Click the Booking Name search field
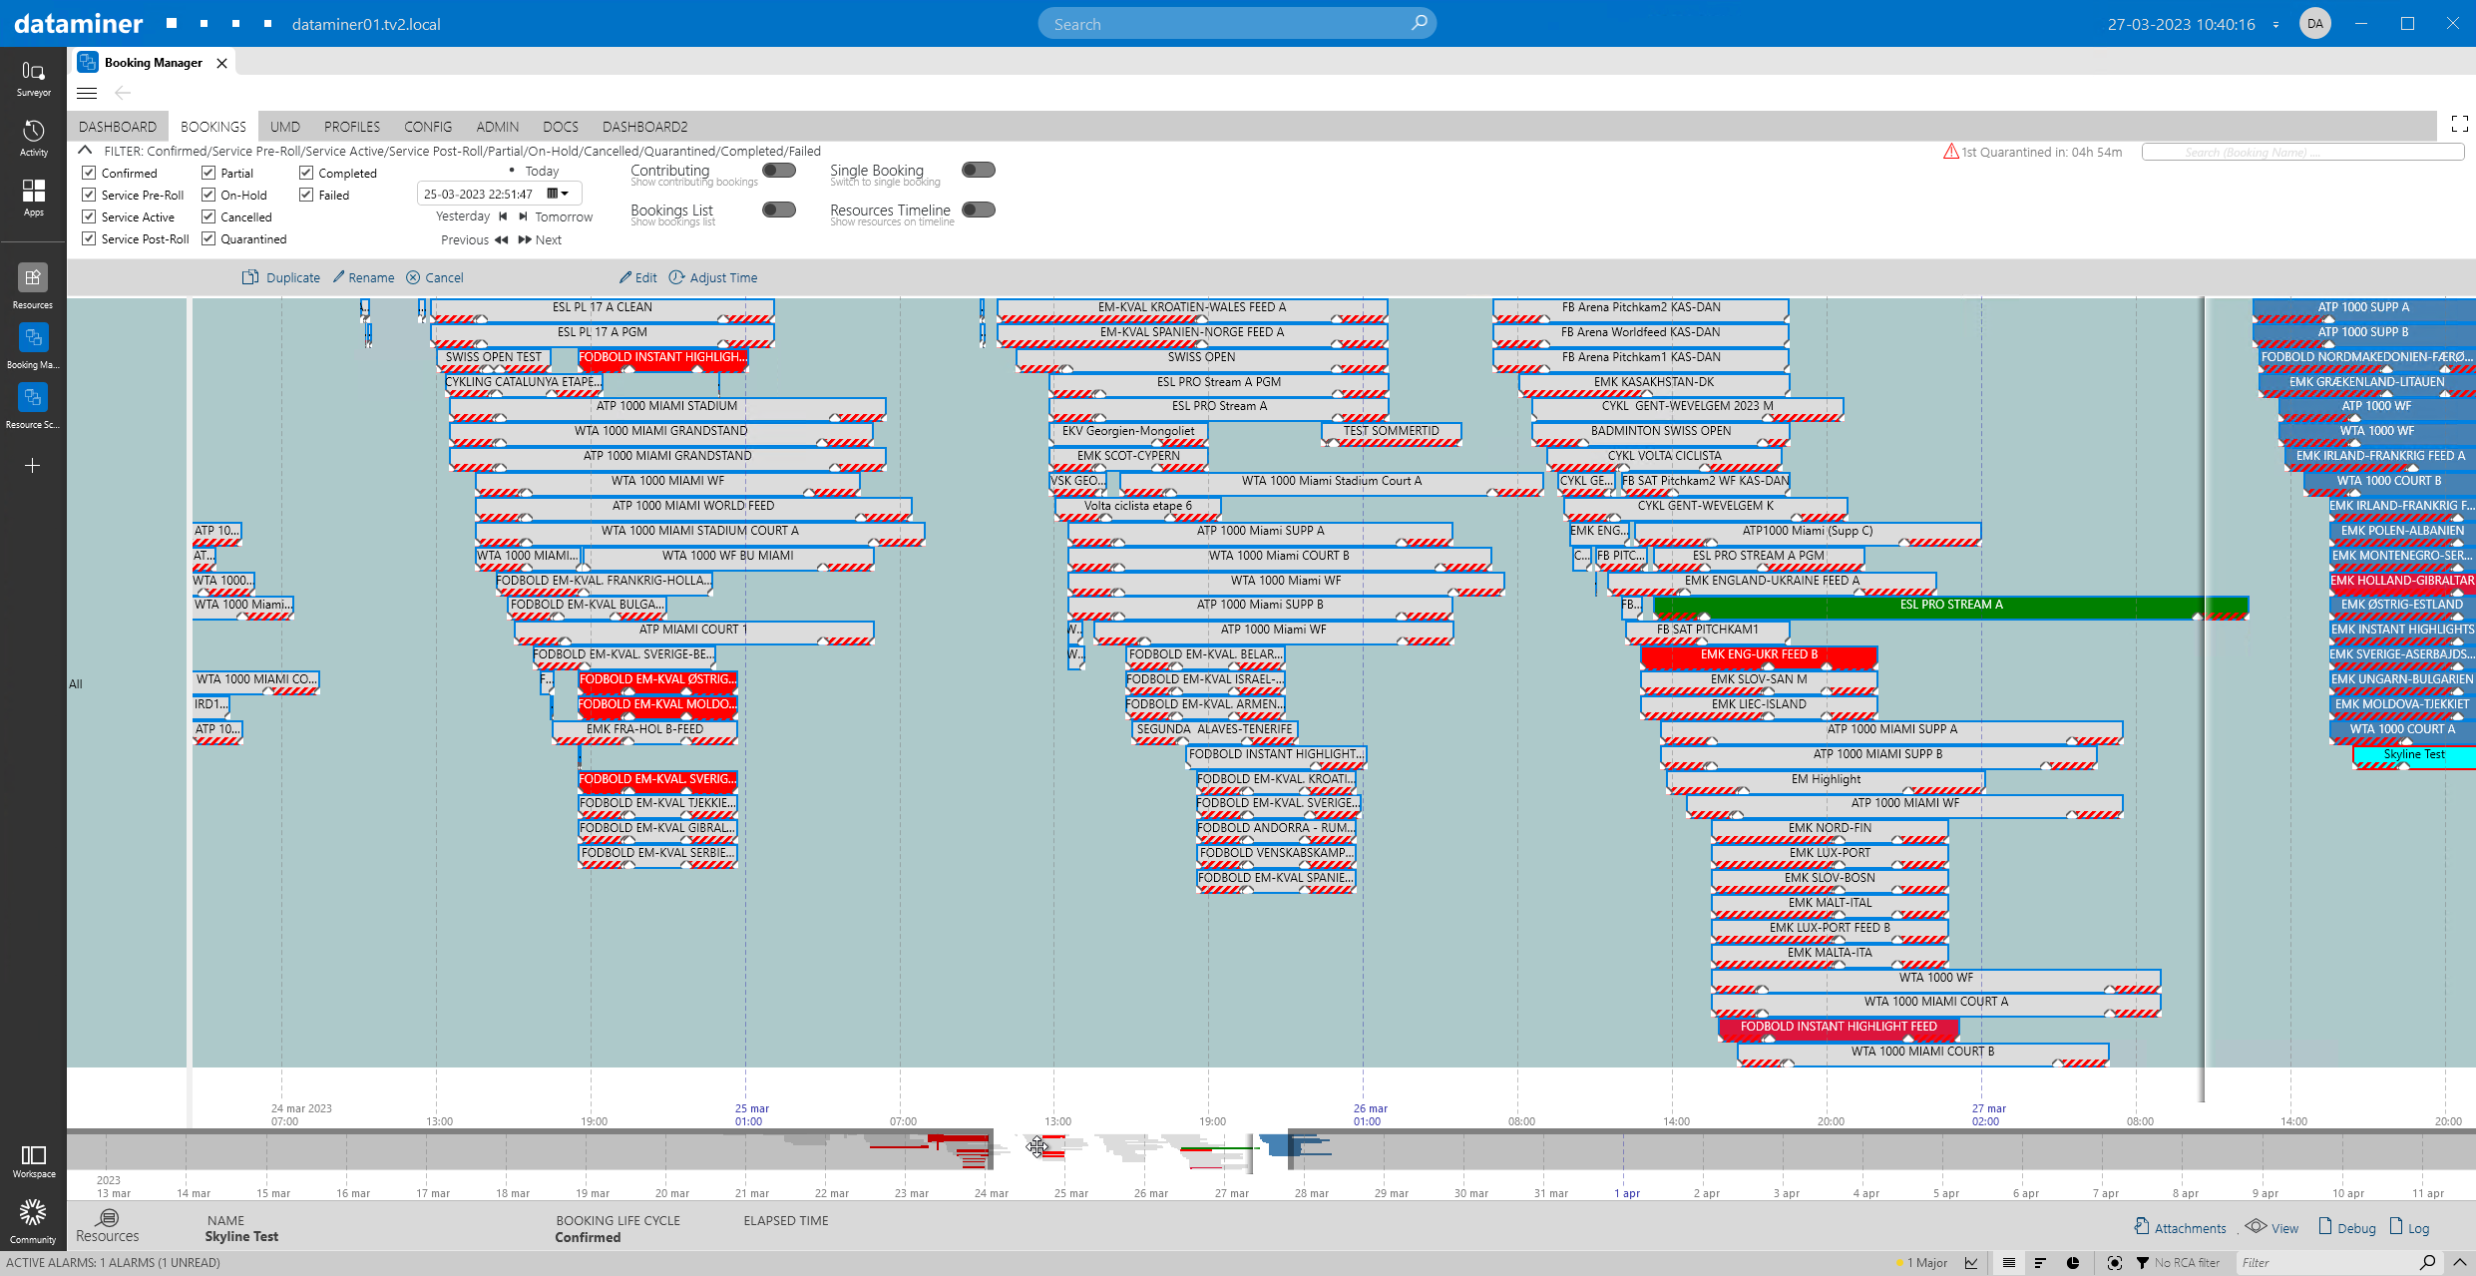This screenshot has height=1276, width=2476. click(x=2303, y=152)
